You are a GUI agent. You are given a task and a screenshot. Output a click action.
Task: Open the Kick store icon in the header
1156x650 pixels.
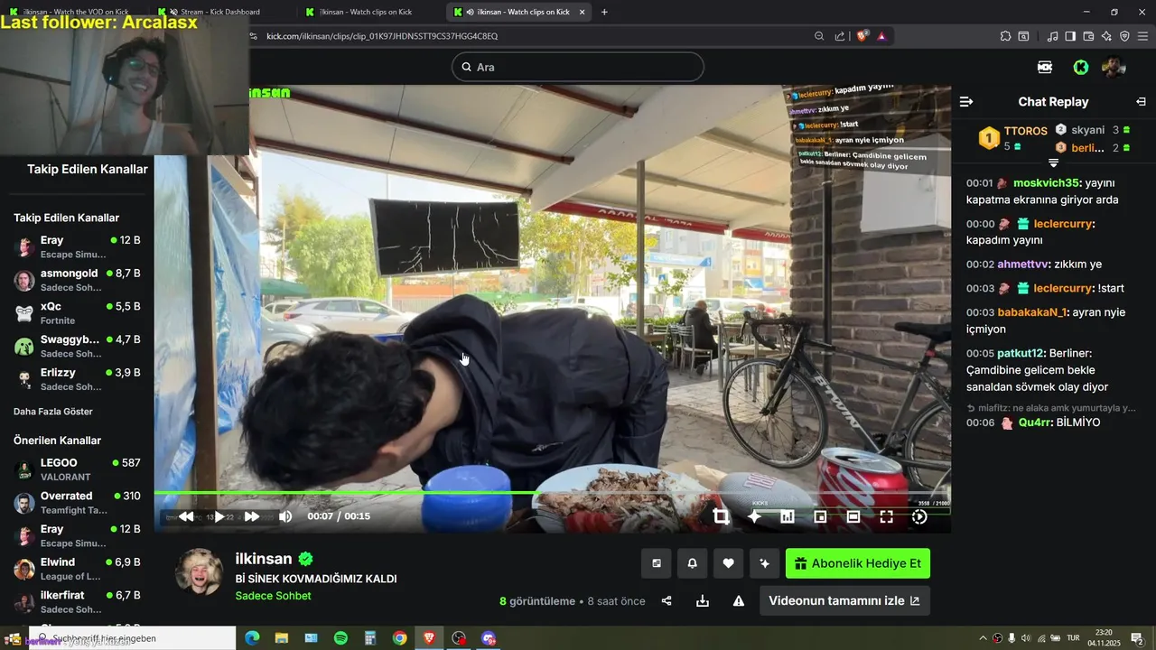tap(1045, 67)
